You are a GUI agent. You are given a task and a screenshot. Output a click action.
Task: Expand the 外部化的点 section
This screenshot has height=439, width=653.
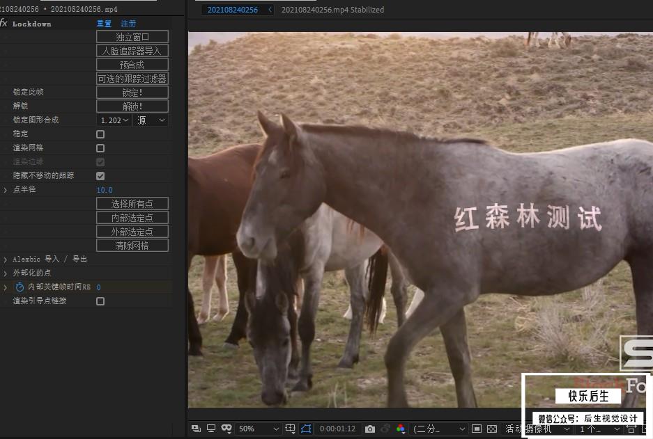pos(5,273)
